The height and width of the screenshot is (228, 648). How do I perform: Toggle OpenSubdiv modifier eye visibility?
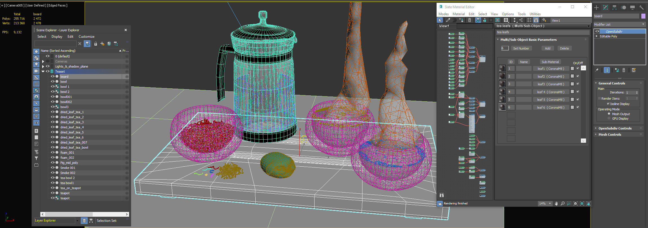[x=597, y=31]
